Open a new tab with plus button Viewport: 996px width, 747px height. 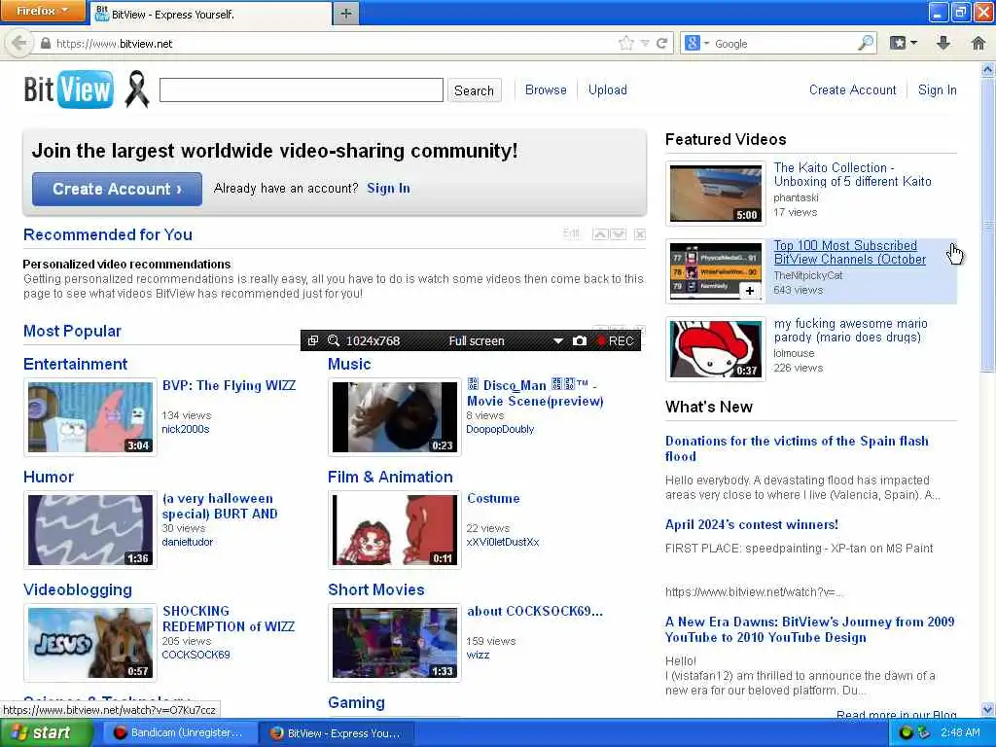[x=345, y=14]
